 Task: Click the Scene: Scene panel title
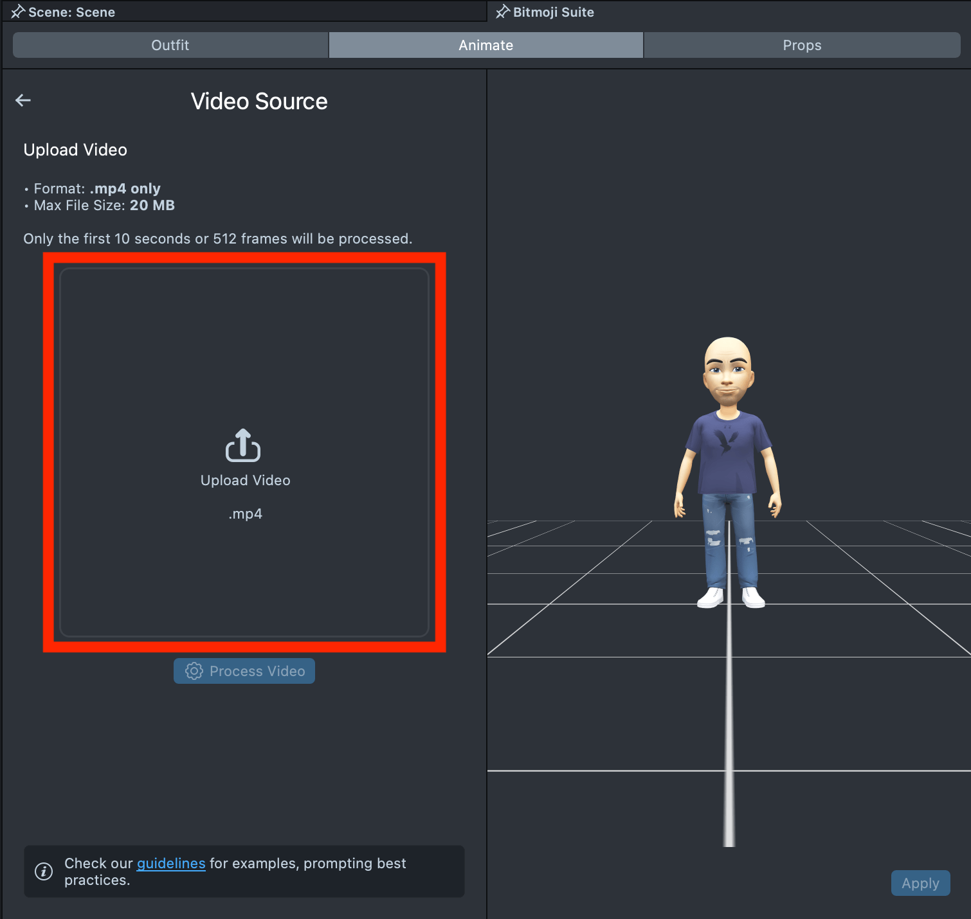pyautogui.click(x=71, y=12)
